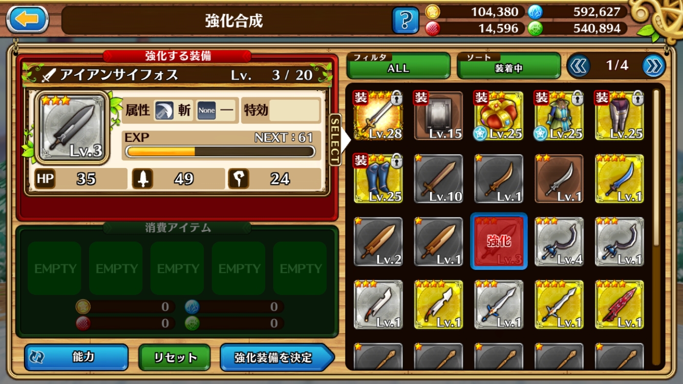Toggle the 能力 stats view button
Screen dimensions: 683x384
[x=76, y=357]
